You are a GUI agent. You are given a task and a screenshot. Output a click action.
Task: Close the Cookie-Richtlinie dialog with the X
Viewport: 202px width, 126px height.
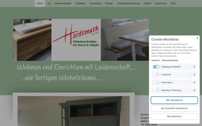pyautogui.click(x=197, y=38)
